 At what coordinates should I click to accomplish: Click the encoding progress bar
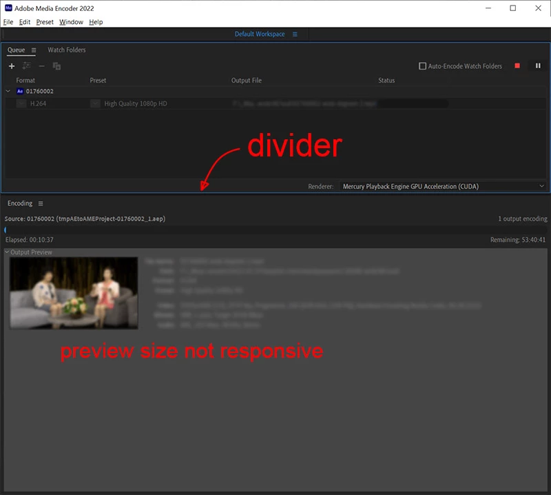(x=275, y=230)
